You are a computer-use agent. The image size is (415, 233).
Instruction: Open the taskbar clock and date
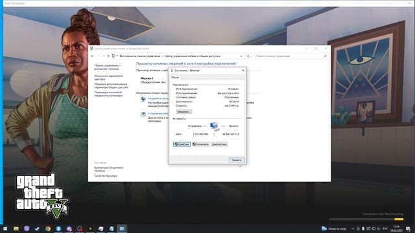pos(396,228)
